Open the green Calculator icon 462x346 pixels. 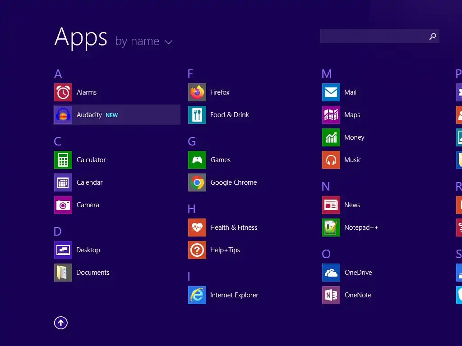click(63, 160)
